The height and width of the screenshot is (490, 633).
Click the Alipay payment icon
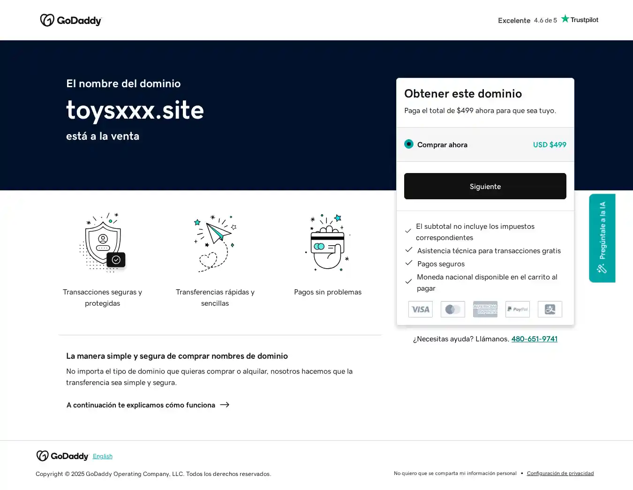pos(550,309)
